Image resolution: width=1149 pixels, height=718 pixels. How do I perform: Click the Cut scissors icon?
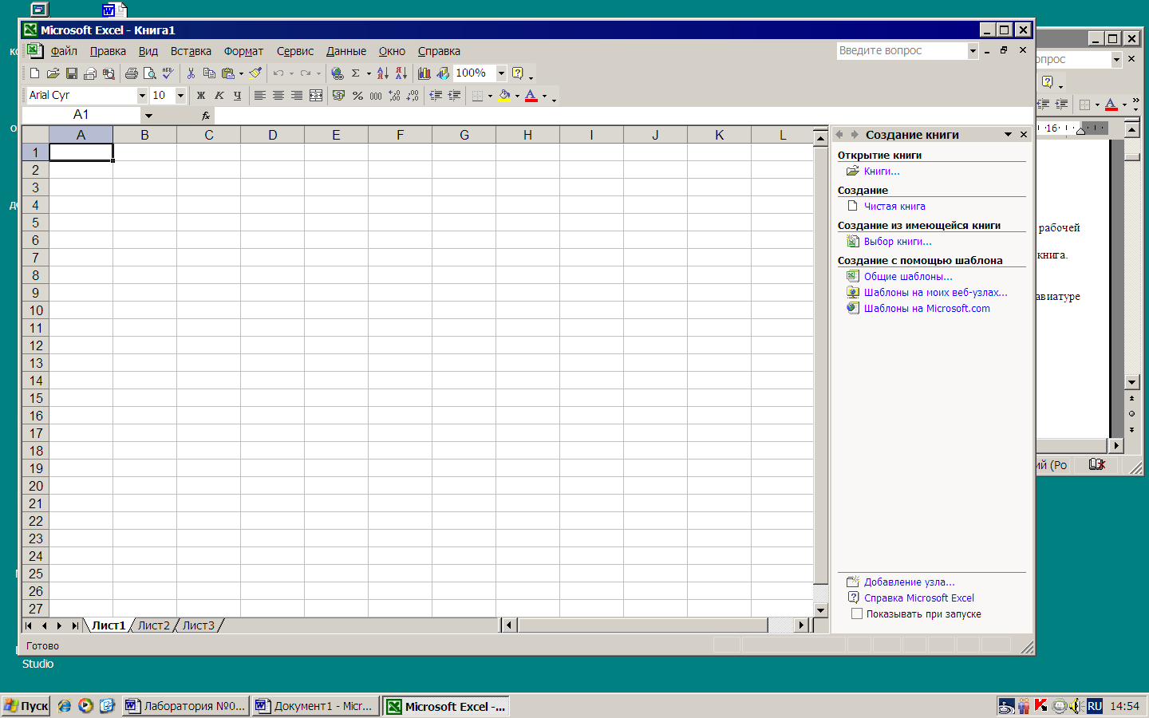click(x=191, y=73)
